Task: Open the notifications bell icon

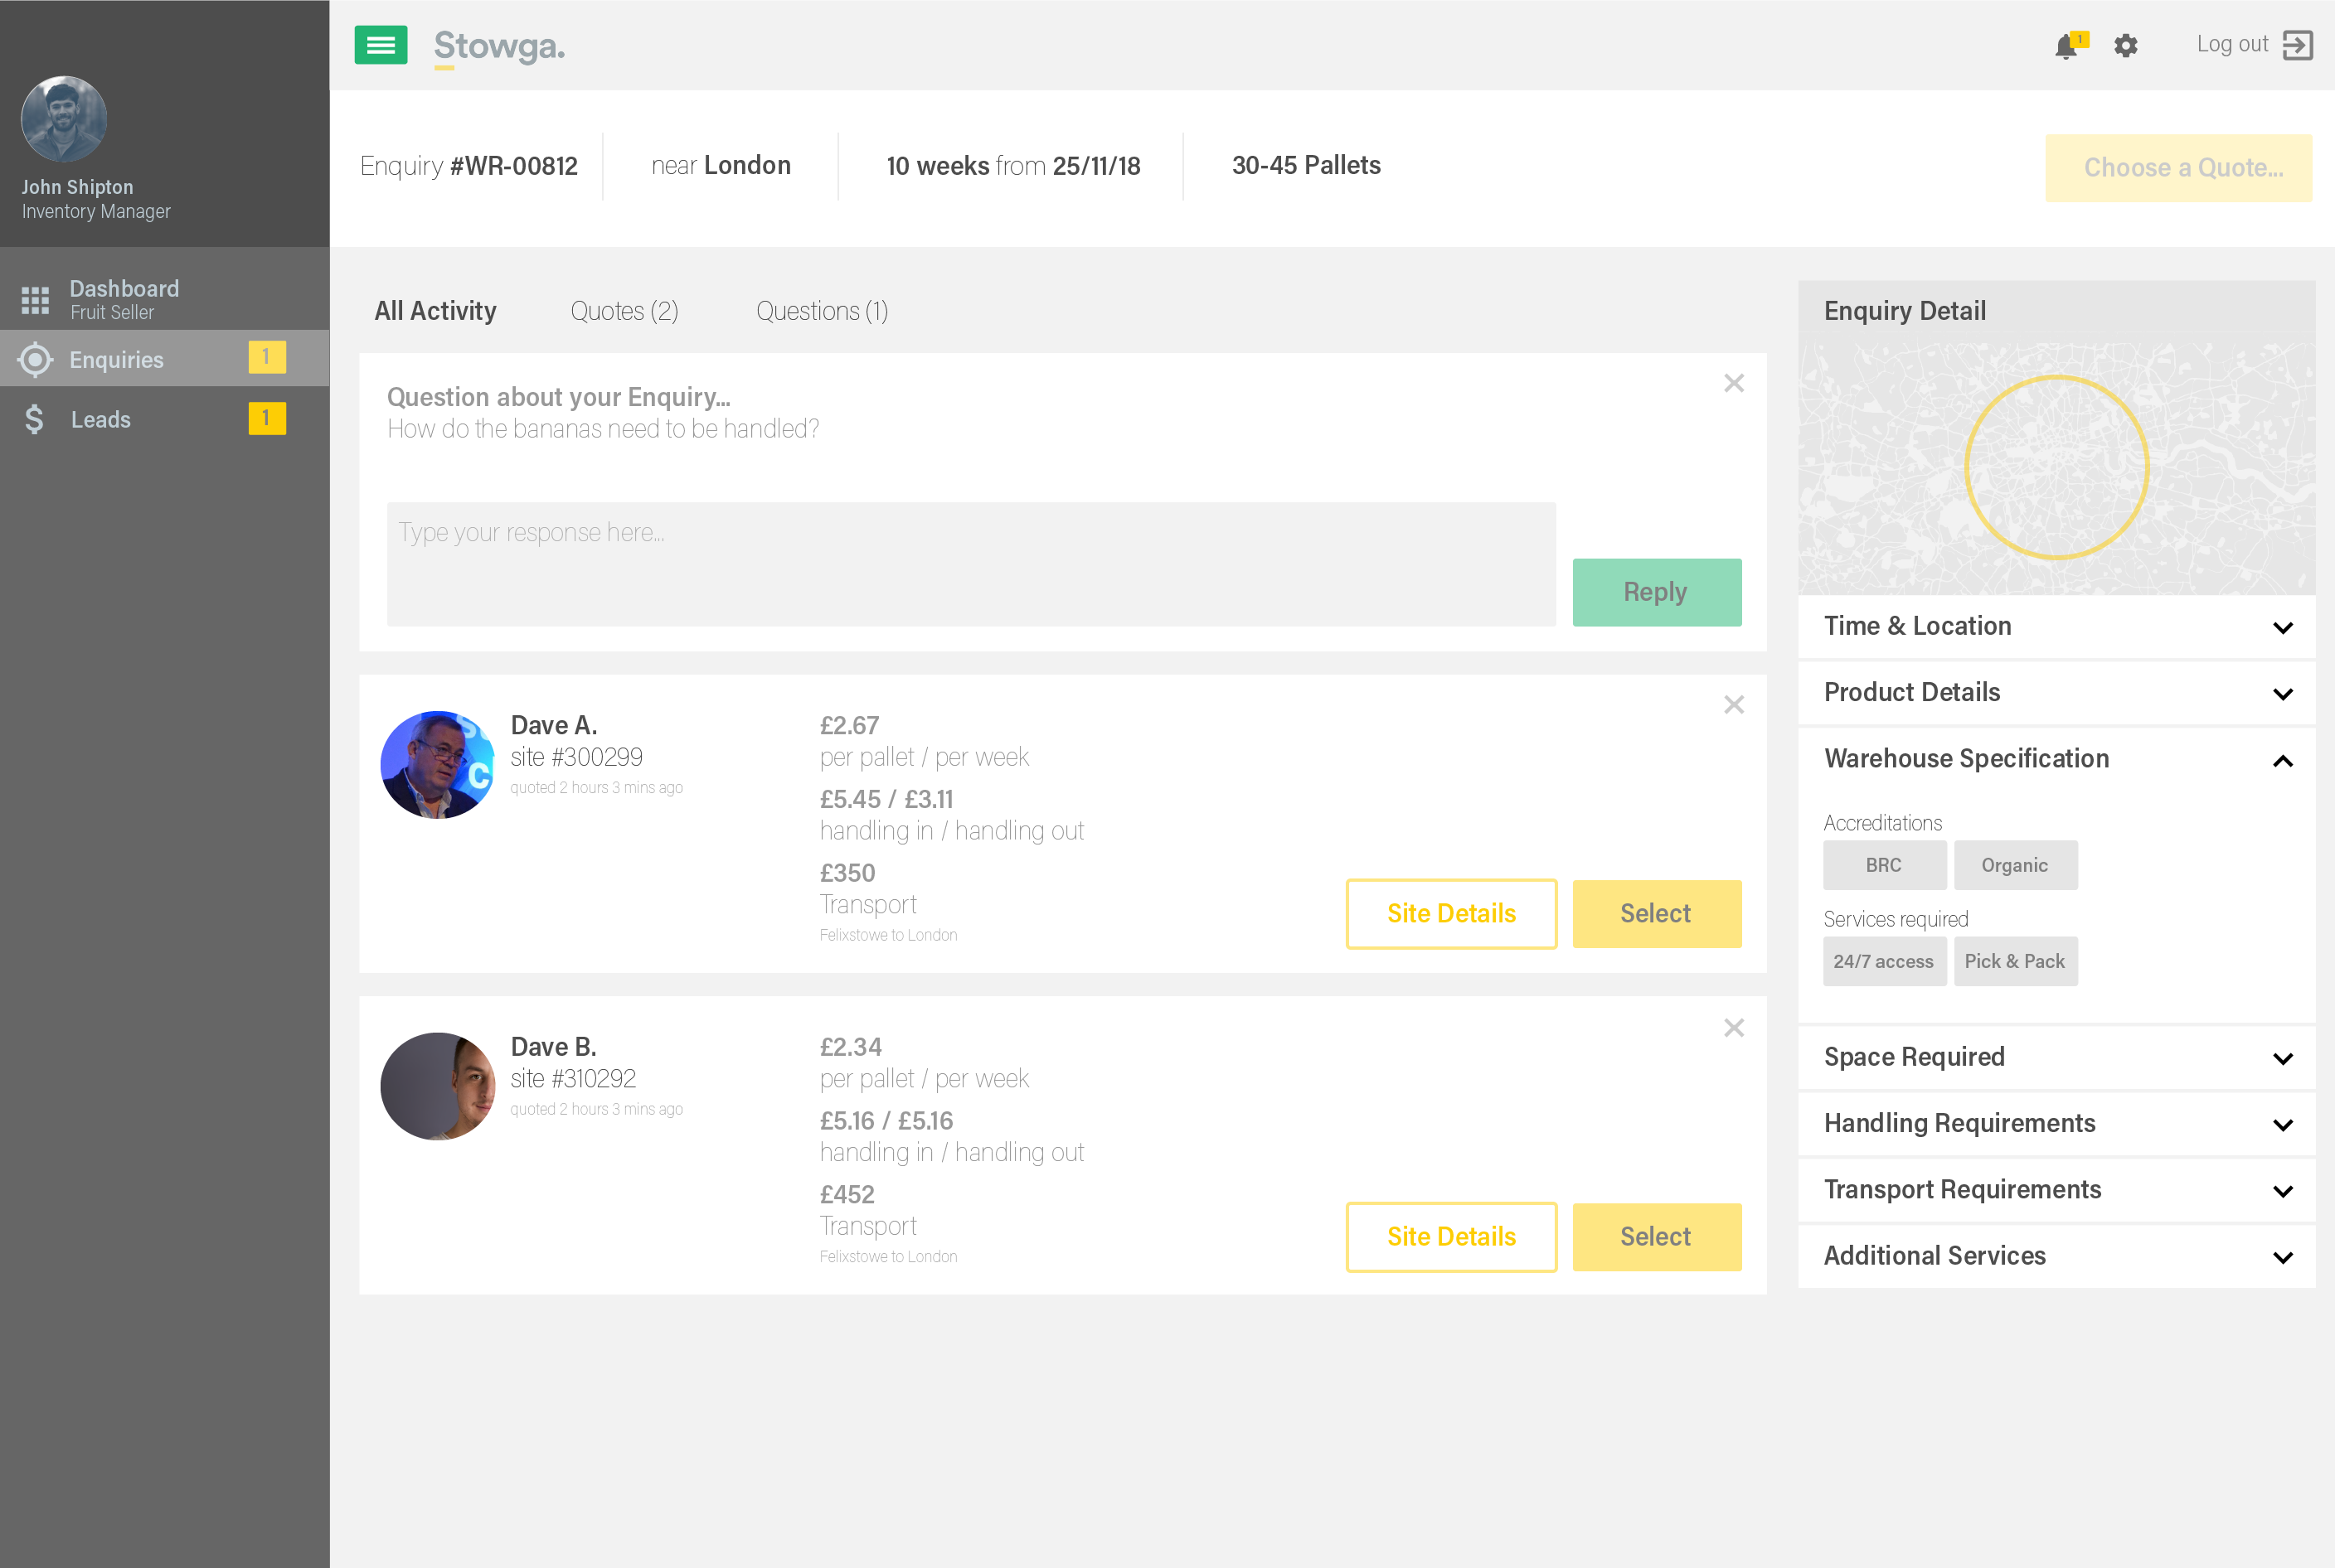Action: click(2065, 46)
